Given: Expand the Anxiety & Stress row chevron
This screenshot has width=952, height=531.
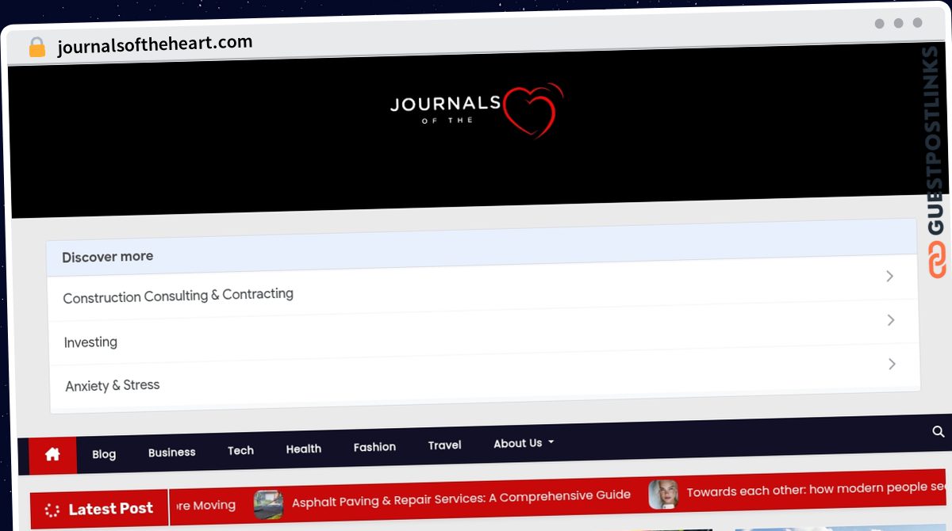Looking at the screenshot, I should [x=892, y=364].
